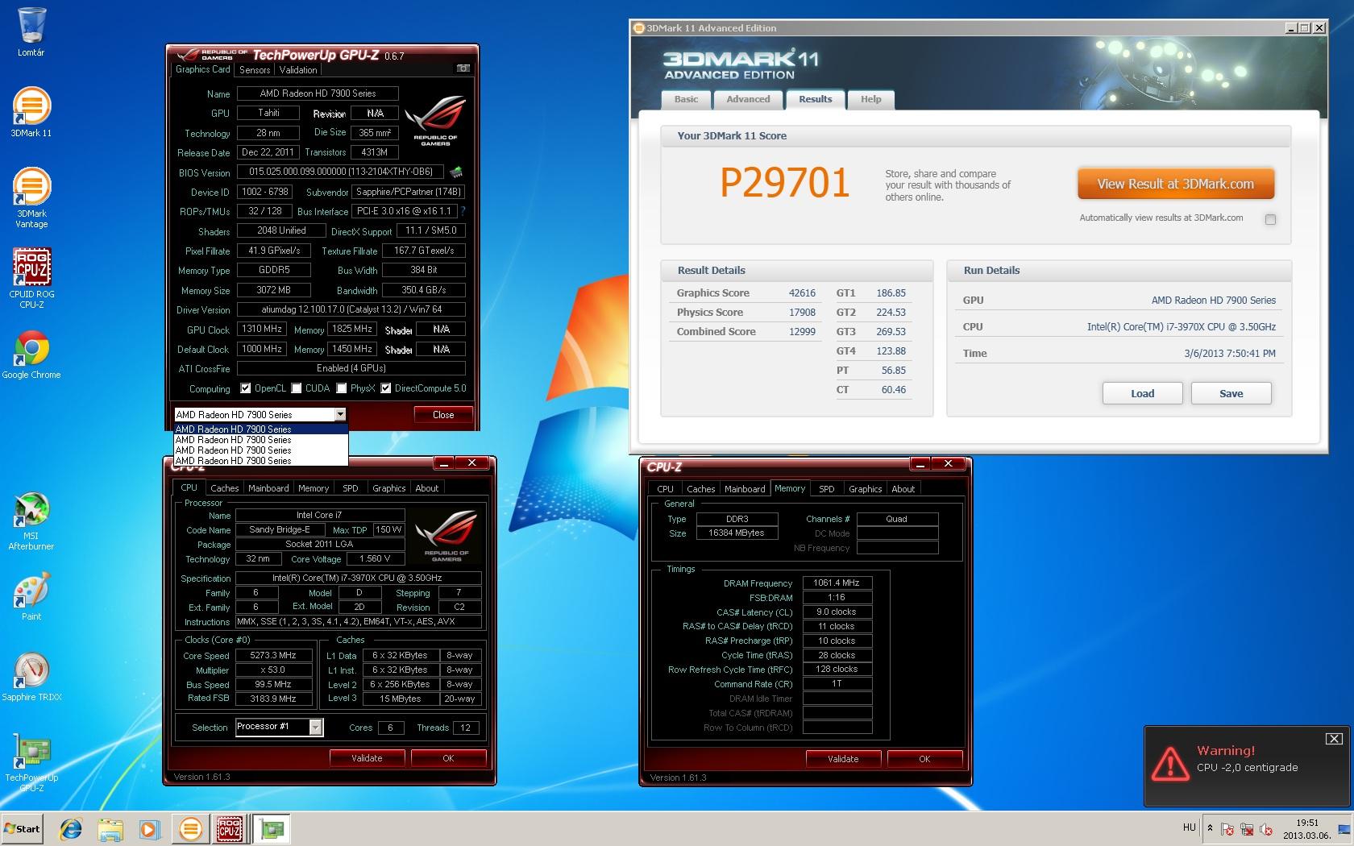Open the CPU tab in the CPU-Z memory timings window
The image size is (1354, 846).
click(x=665, y=489)
